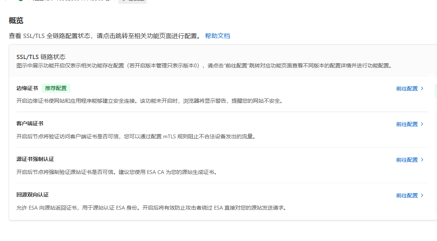Click the sentence 查看 SSL/TLS 全链路配置状态
The width and height of the screenshot is (437, 241).
pyautogui.click(x=105, y=36)
